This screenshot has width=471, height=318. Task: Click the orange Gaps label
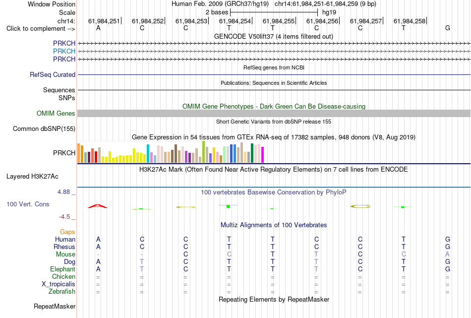(67, 232)
